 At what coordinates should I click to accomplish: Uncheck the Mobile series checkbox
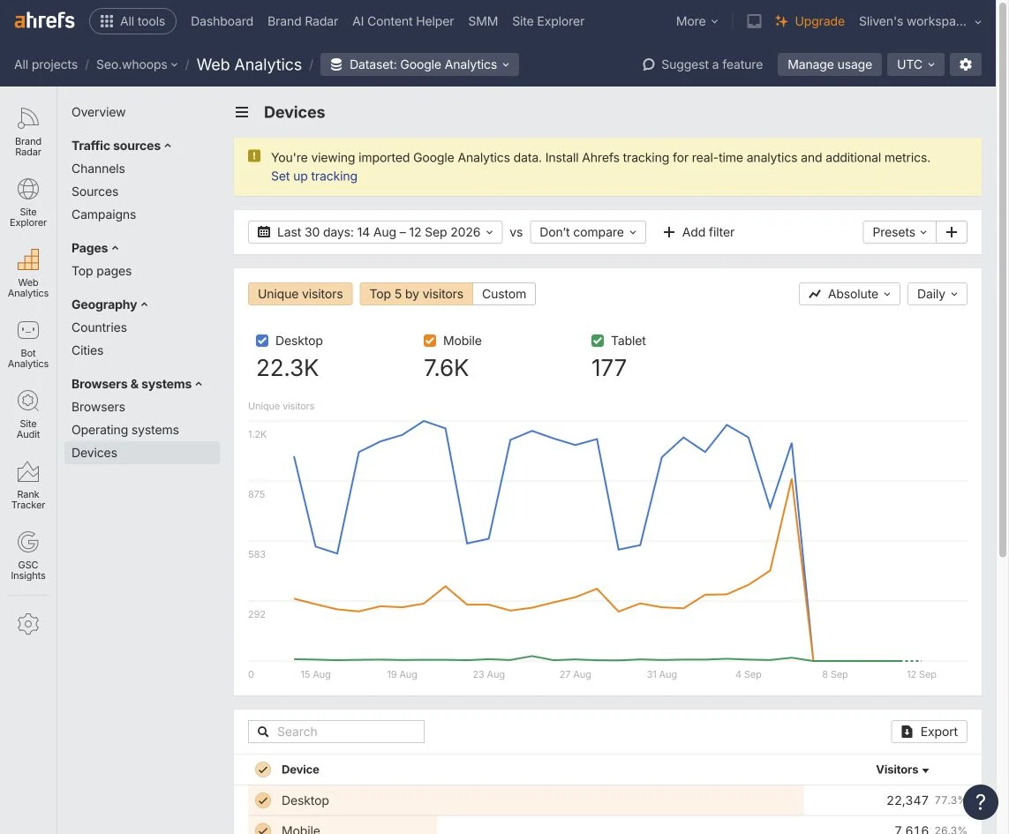click(x=430, y=341)
